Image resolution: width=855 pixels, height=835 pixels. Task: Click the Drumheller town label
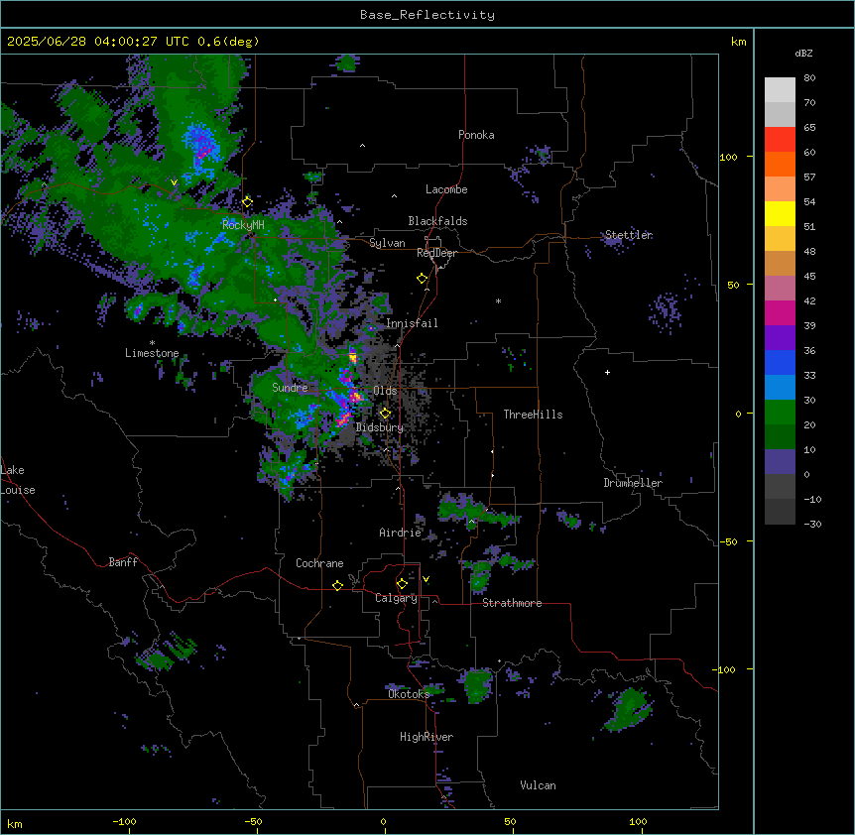[x=633, y=483]
